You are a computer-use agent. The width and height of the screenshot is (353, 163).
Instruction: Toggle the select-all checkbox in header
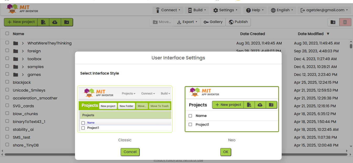click(7, 33)
